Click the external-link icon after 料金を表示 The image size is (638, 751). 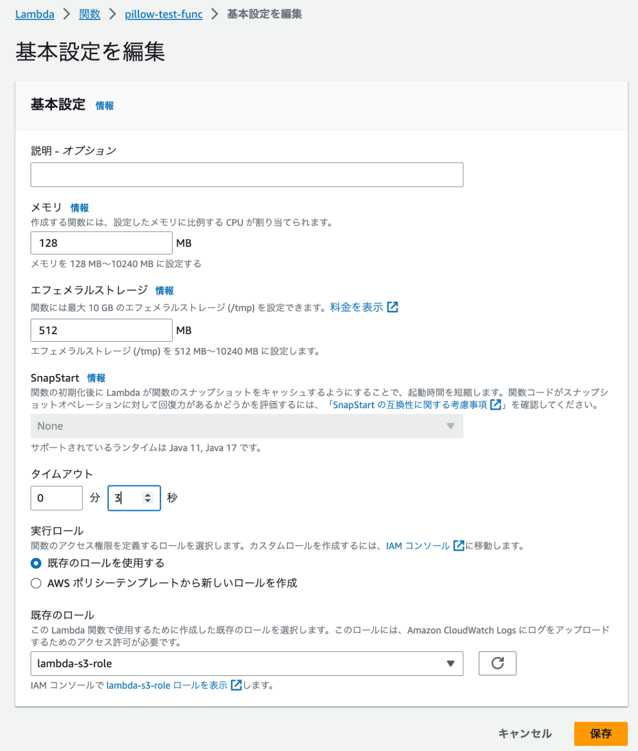[x=393, y=307]
